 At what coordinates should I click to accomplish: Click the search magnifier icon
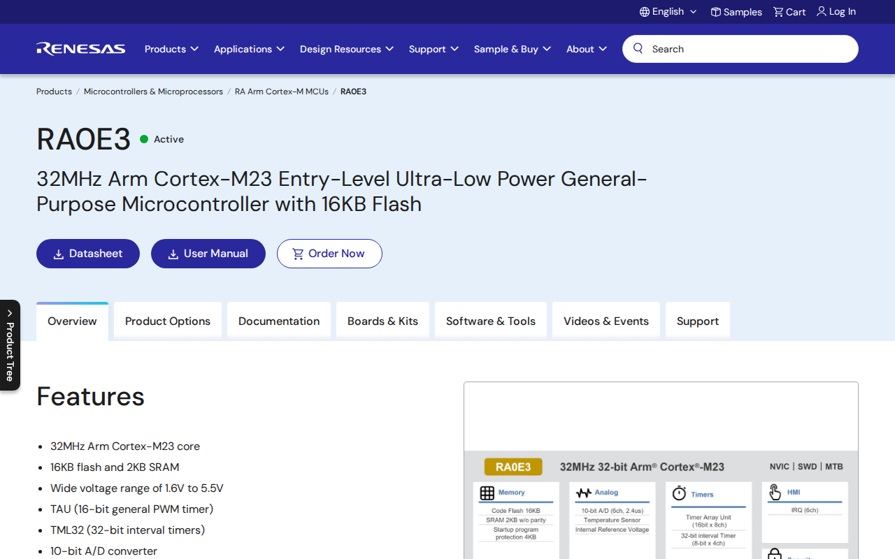638,49
